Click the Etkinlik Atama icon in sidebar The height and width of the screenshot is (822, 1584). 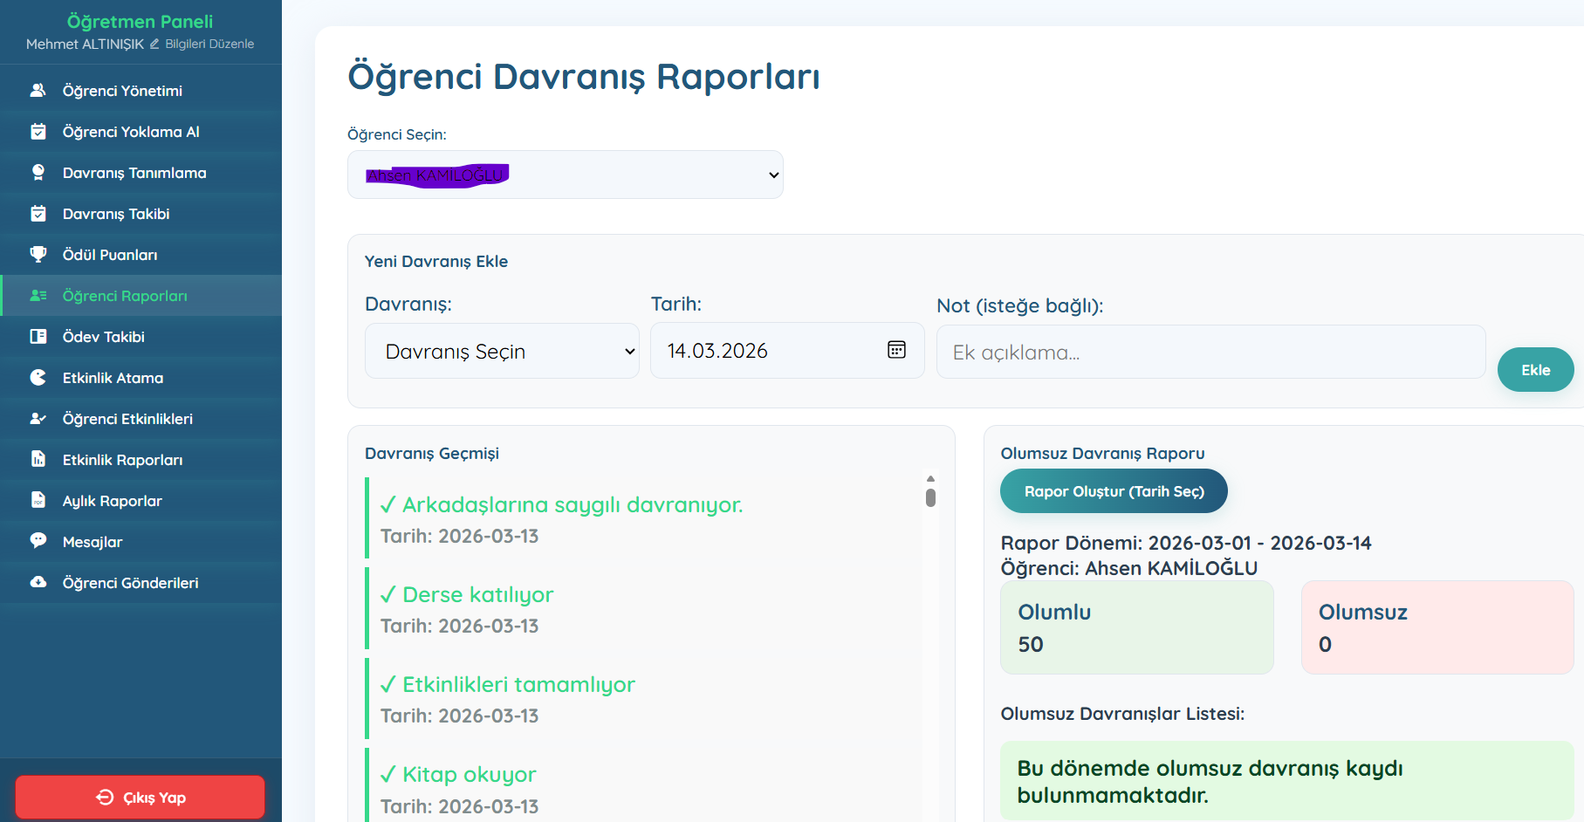click(38, 378)
